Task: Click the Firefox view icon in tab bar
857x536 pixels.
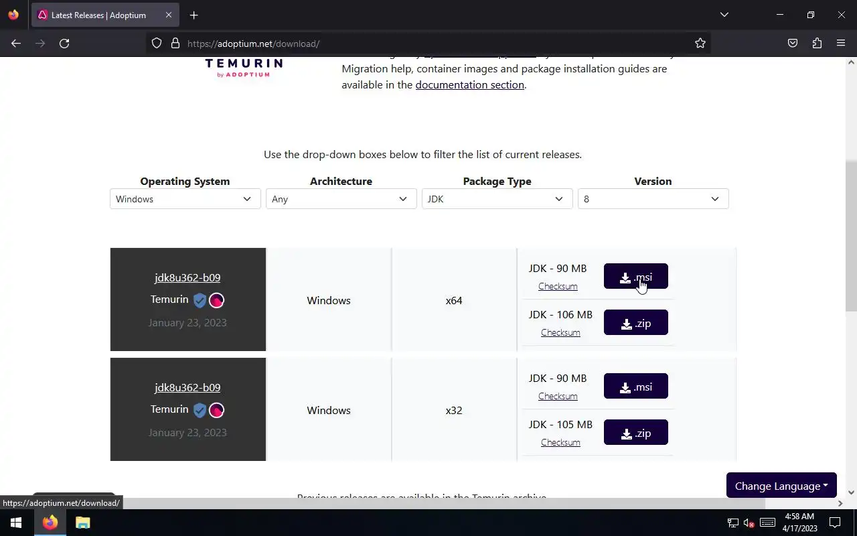Action: (13, 15)
